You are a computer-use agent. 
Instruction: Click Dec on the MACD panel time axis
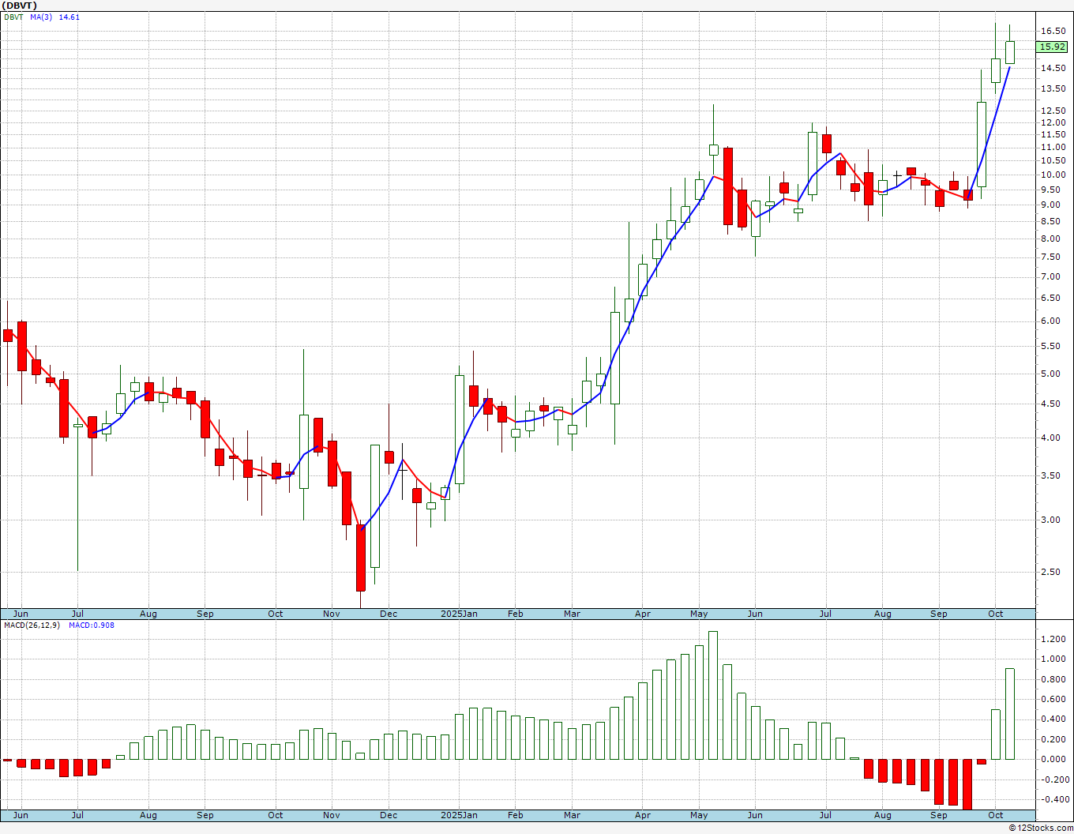click(389, 815)
